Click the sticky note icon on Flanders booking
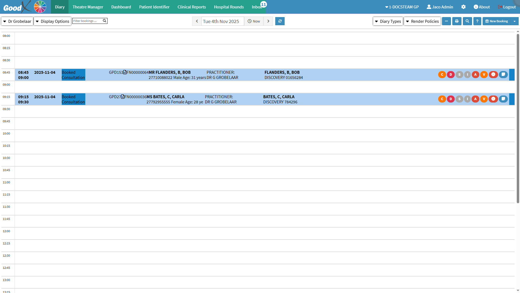Image resolution: width=520 pixels, height=293 pixels. [x=503, y=75]
